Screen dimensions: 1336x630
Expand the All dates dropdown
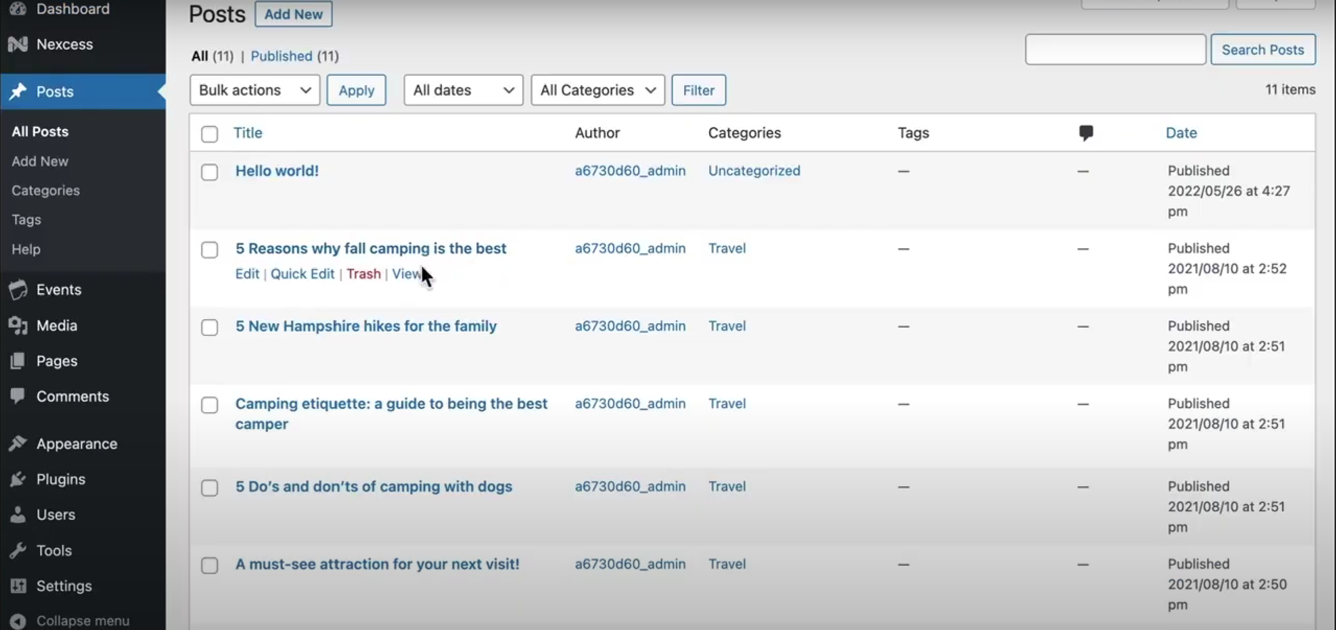point(463,90)
